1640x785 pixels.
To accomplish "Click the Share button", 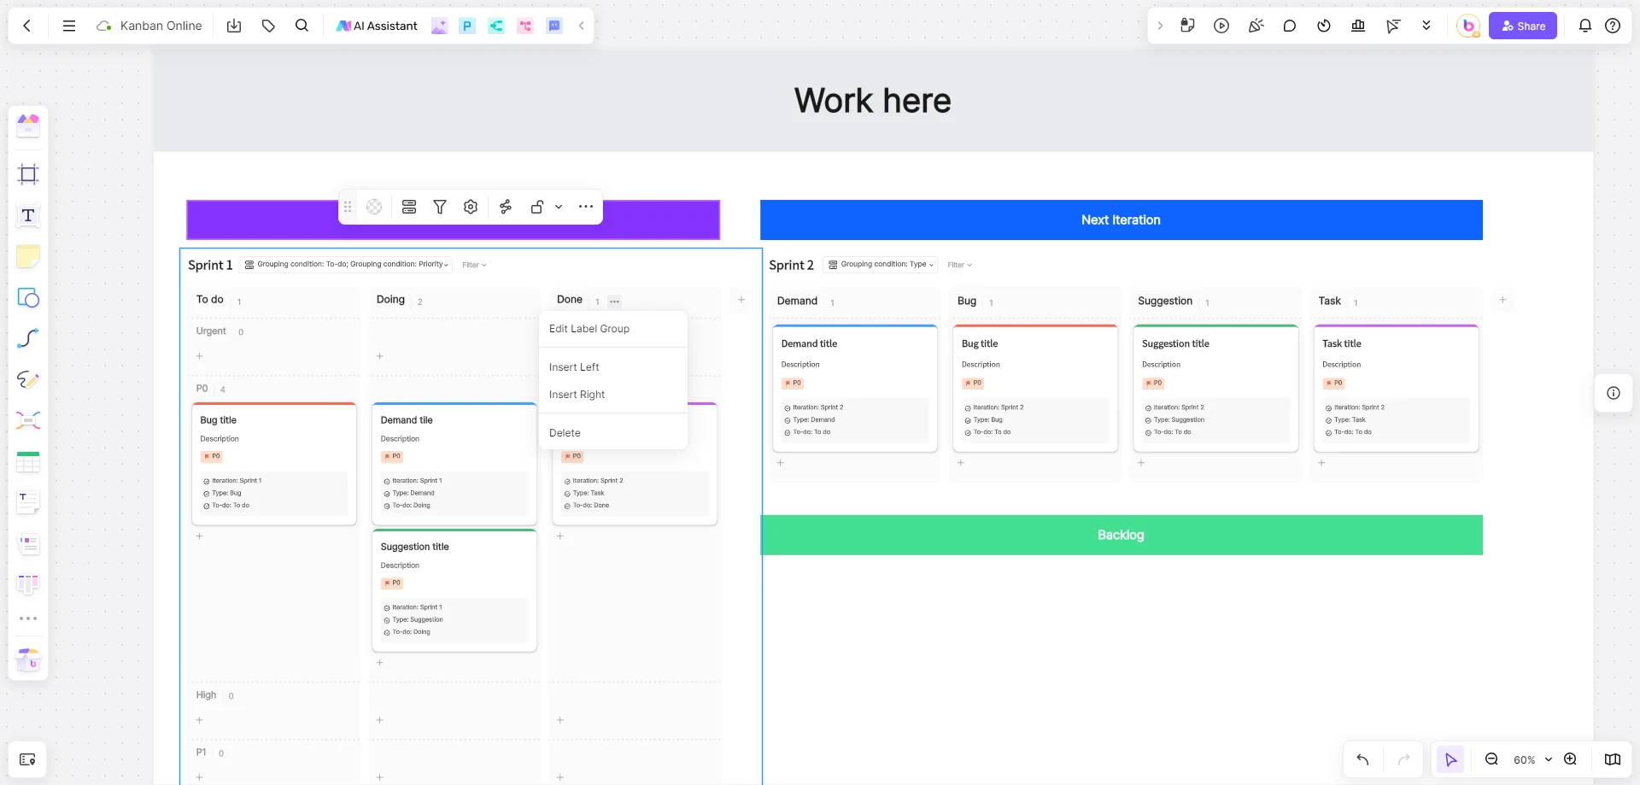I will tap(1523, 26).
